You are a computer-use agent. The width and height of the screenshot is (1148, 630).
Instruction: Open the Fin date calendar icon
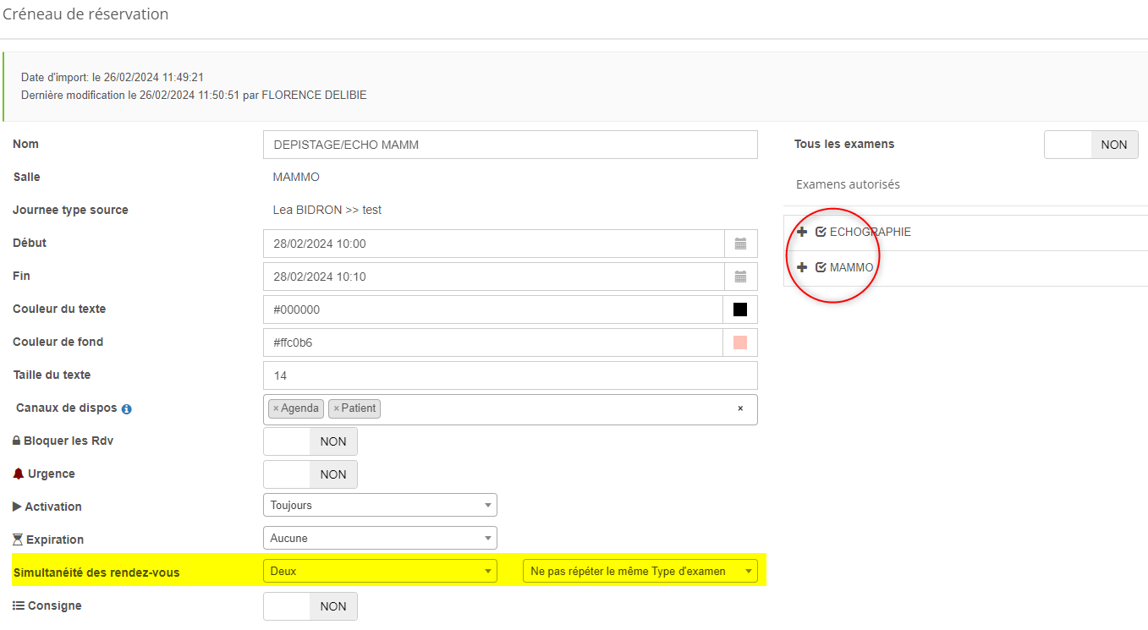[x=740, y=277]
